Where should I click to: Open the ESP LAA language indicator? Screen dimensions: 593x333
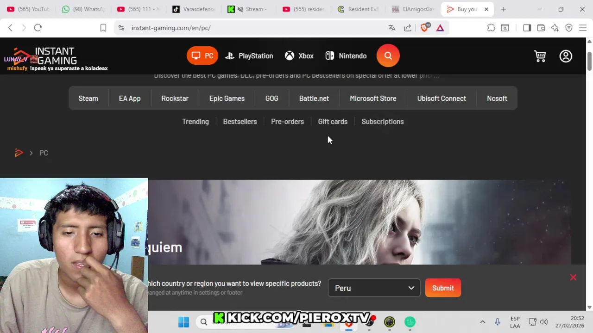pos(515,322)
